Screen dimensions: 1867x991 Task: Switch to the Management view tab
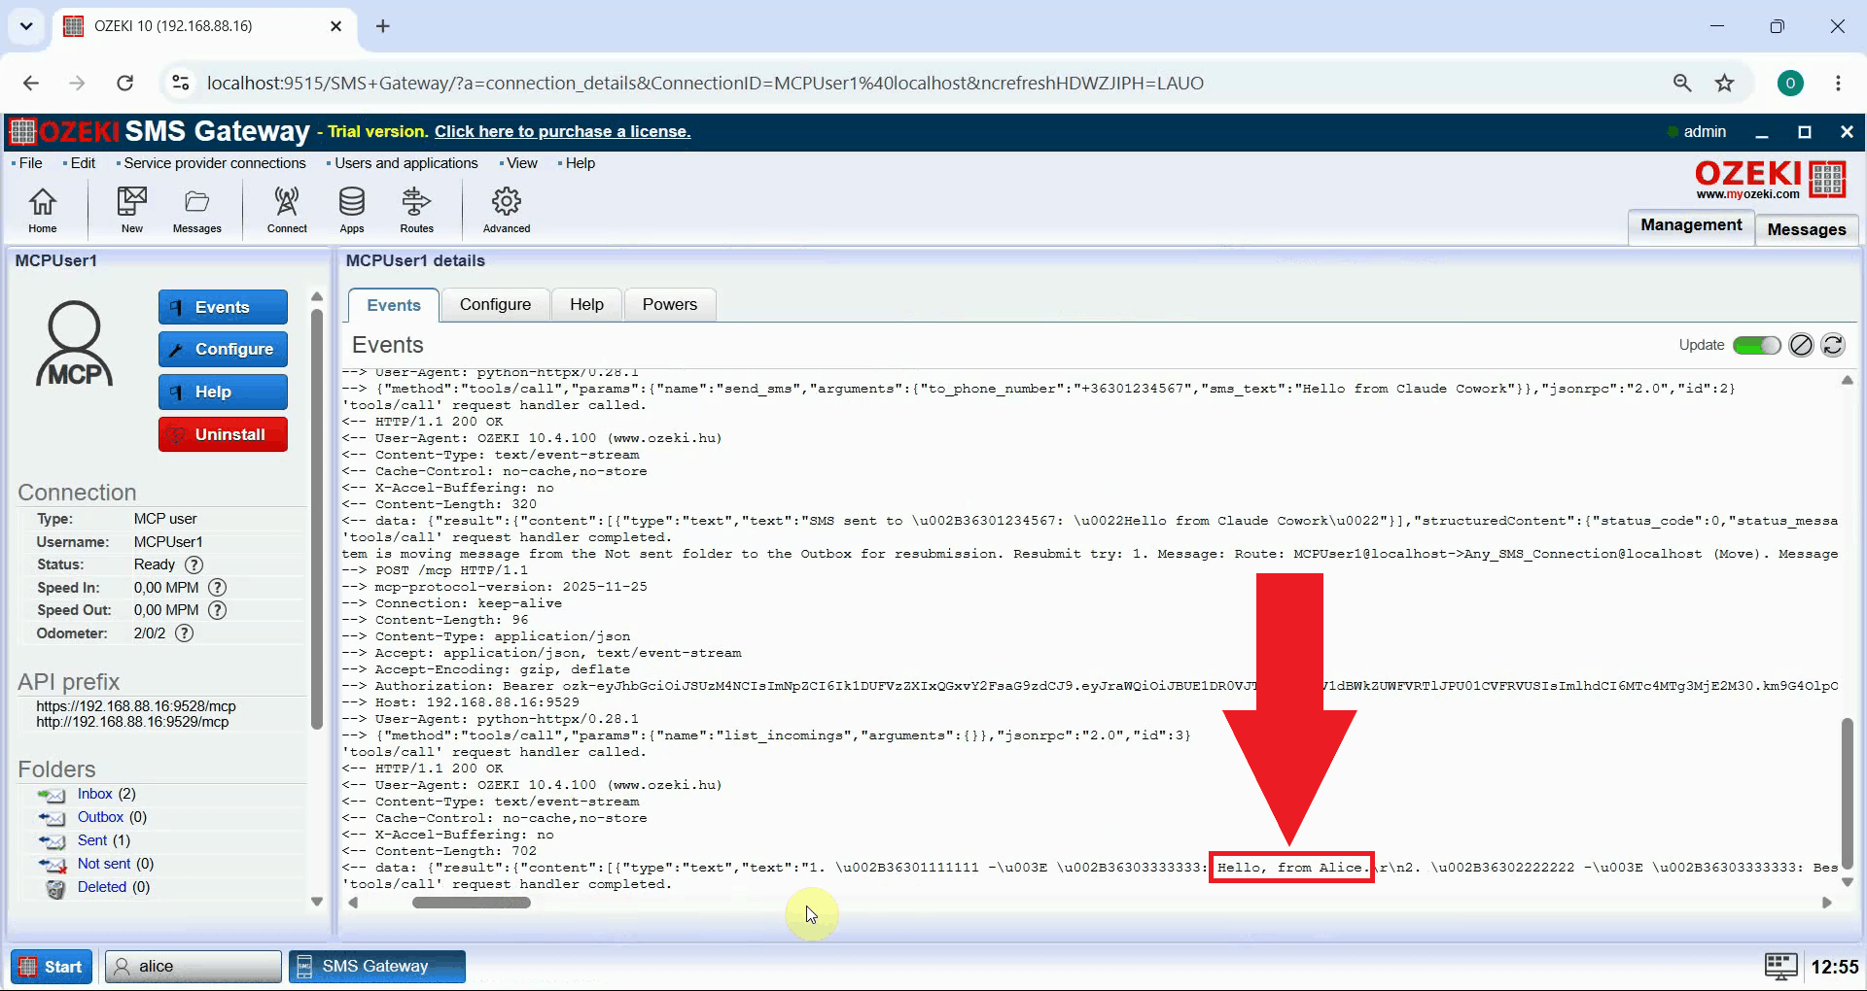click(1691, 225)
